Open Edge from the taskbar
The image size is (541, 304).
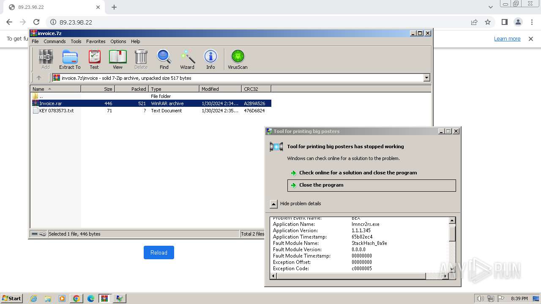pos(90,299)
